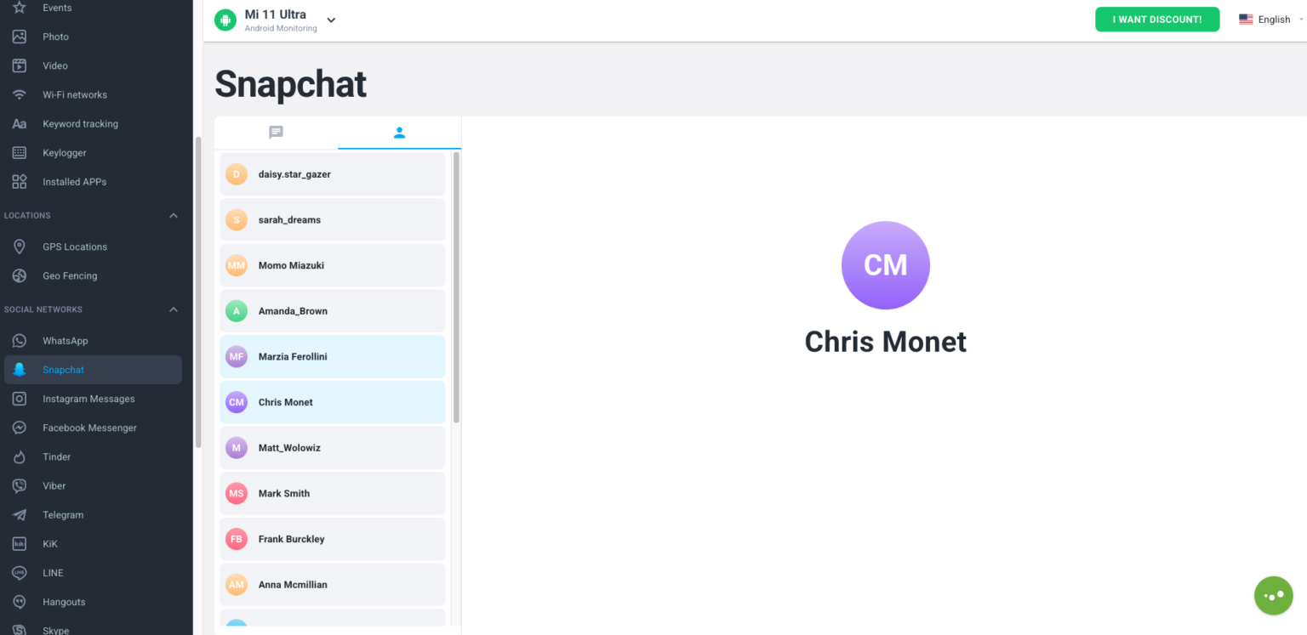This screenshot has width=1307, height=635.
Task: Click the contact list scrollbar
Action: pyautogui.click(x=456, y=287)
